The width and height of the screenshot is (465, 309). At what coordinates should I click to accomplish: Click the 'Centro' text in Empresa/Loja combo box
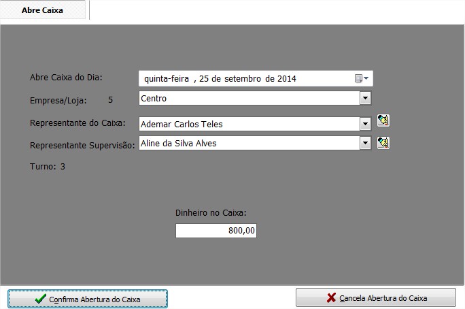coord(154,99)
